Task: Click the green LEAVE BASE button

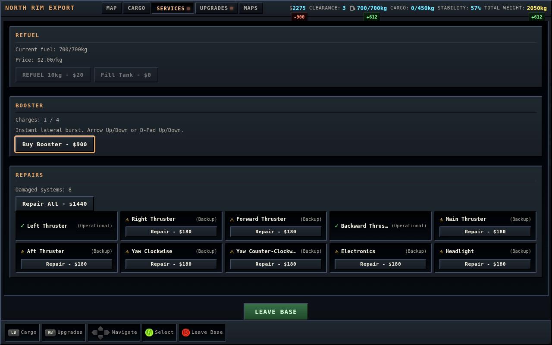Action: pos(276,312)
